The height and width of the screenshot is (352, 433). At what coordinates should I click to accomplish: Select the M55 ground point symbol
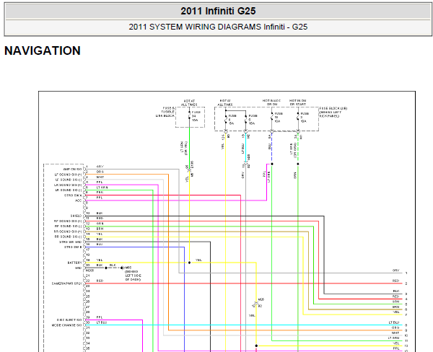pyautogui.click(x=122, y=268)
